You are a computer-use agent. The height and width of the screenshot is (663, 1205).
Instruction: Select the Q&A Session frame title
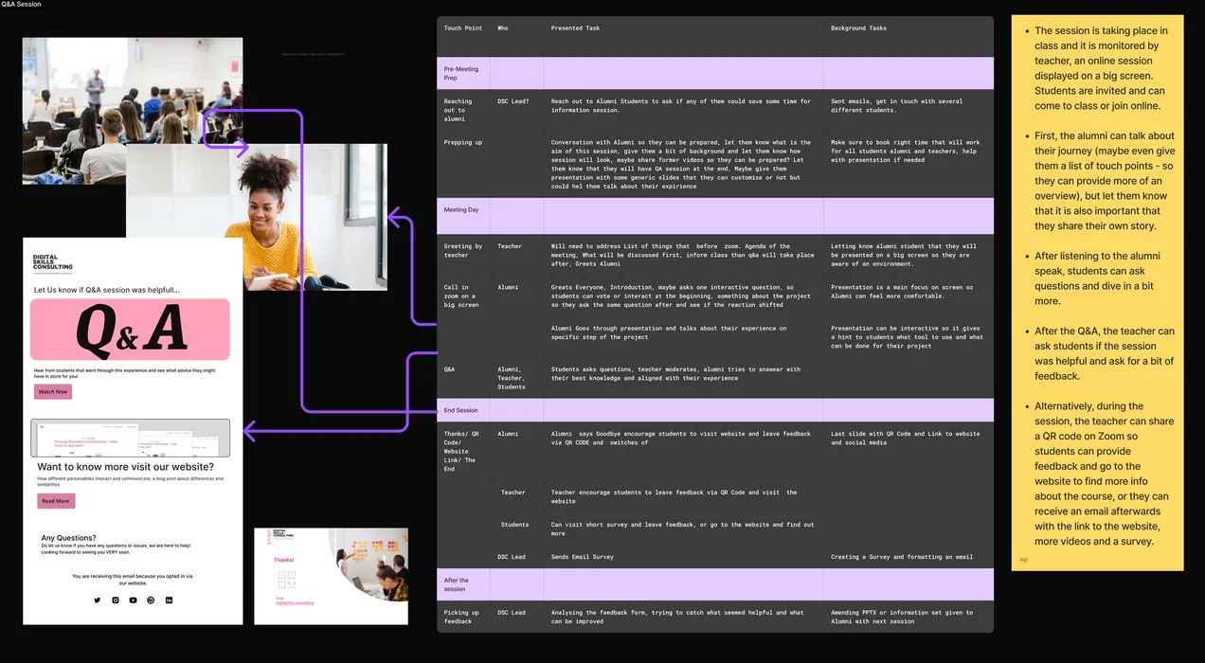tap(21, 5)
